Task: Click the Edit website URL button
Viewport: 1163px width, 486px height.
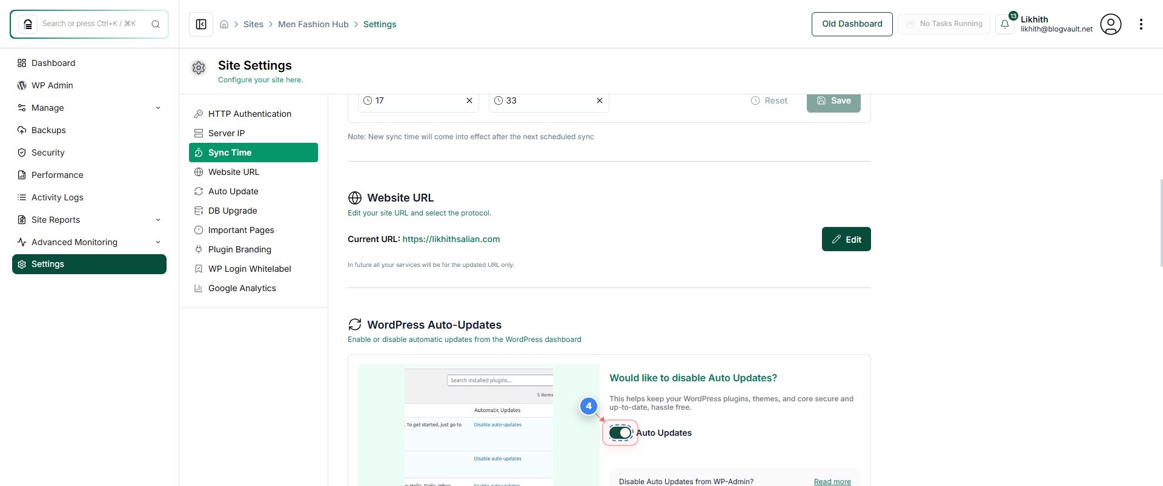Action: click(x=846, y=239)
